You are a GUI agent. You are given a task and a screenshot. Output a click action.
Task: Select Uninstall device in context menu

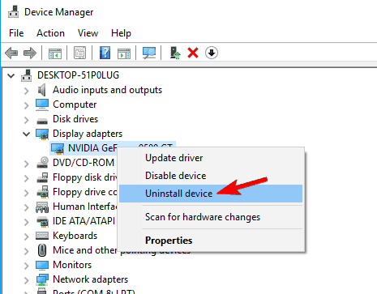pos(211,194)
